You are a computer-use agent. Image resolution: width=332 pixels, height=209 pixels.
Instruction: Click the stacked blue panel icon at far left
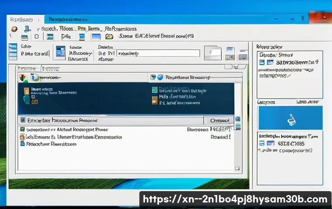pos(13,52)
